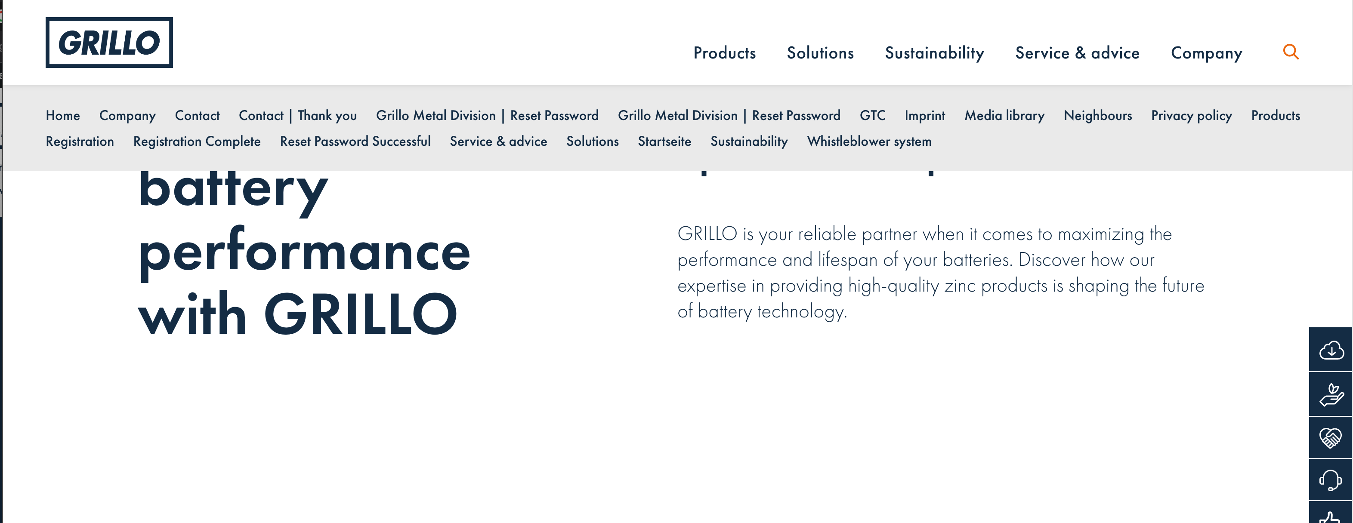Open the Solutions main menu
The image size is (1353, 523).
[x=820, y=53]
